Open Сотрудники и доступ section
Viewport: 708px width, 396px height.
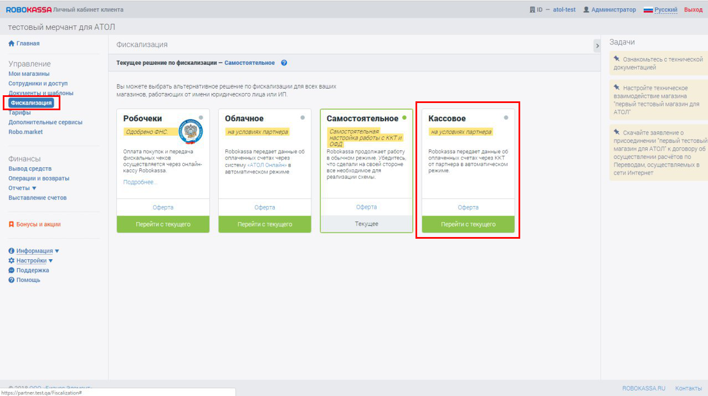[x=38, y=84]
